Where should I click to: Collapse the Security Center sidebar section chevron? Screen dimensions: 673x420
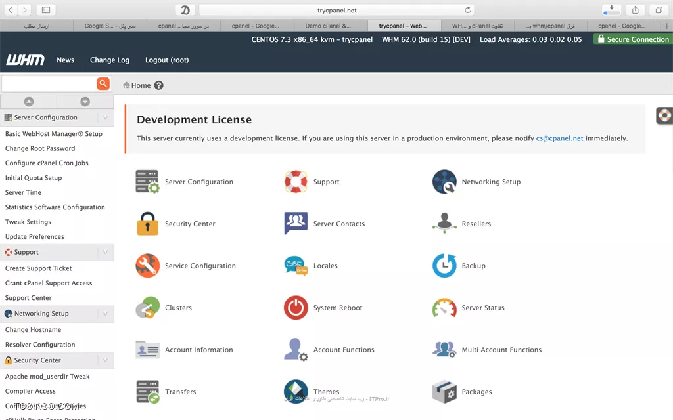click(x=105, y=360)
